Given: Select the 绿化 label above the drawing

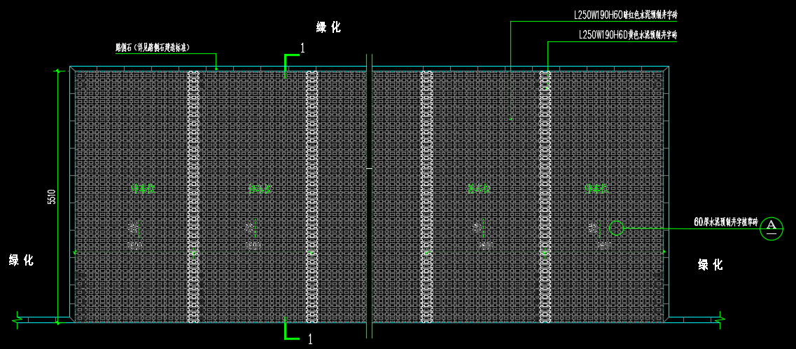Looking at the screenshot, I should tap(329, 28).
